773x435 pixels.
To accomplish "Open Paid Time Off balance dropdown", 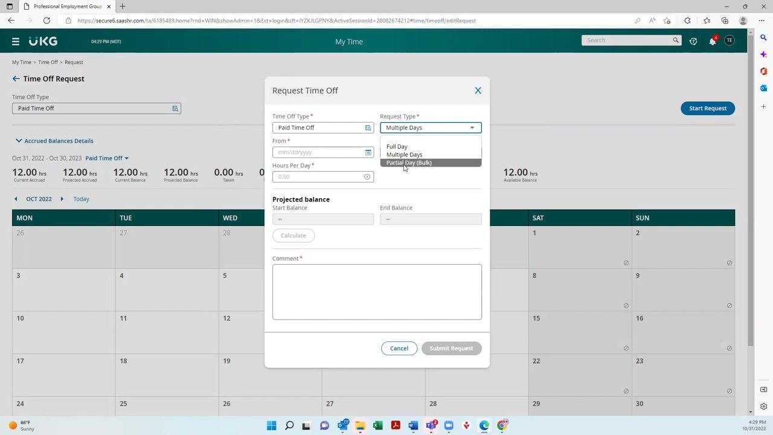I will (107, 158).
